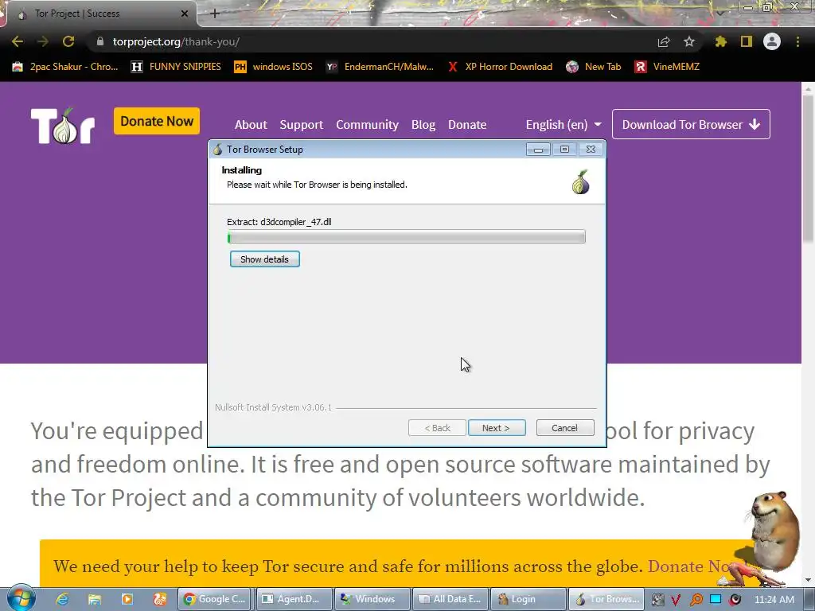The image size is (815, 611).
Task: Open the About menu on Tor site
Action: (251, 125)
